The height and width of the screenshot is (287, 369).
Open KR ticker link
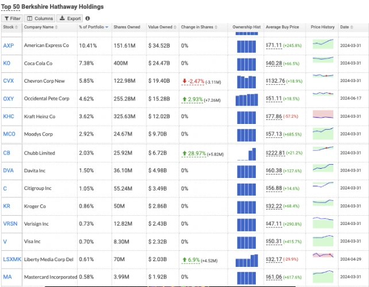[x=6, y=206]
